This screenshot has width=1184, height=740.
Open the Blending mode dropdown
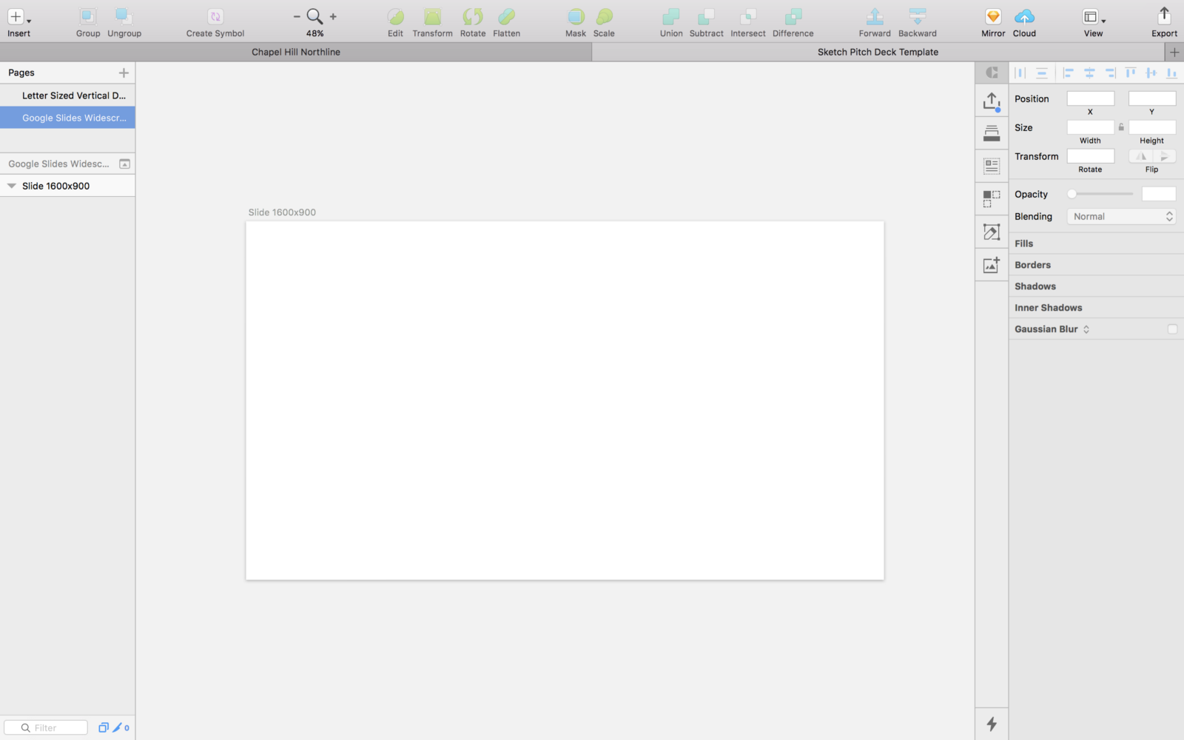click(x=1120, y=216)
